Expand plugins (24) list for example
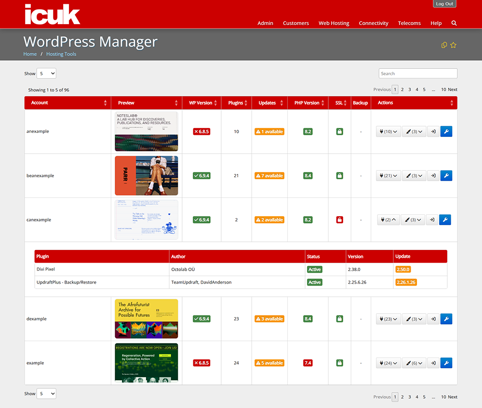 click(x=388, y=363)
